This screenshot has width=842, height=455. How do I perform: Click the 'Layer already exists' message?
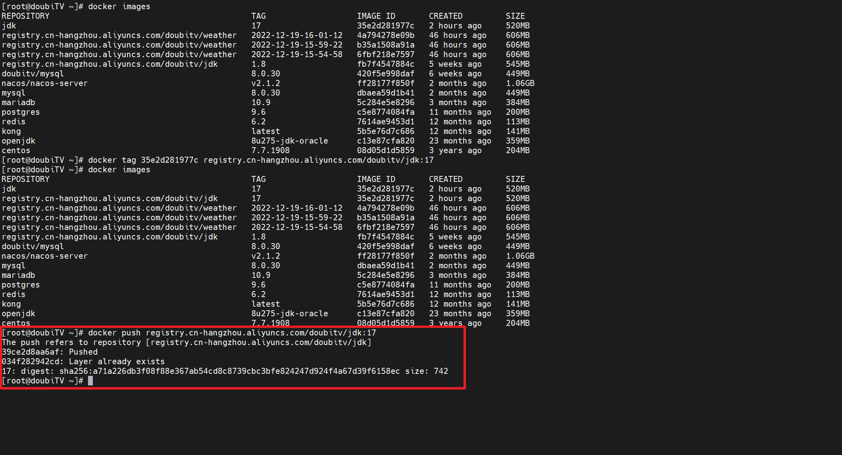pos(116,361)
